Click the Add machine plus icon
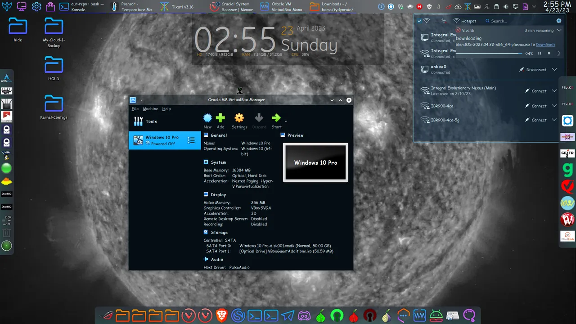This screenshot has height=324, width=576. (220, 118)
